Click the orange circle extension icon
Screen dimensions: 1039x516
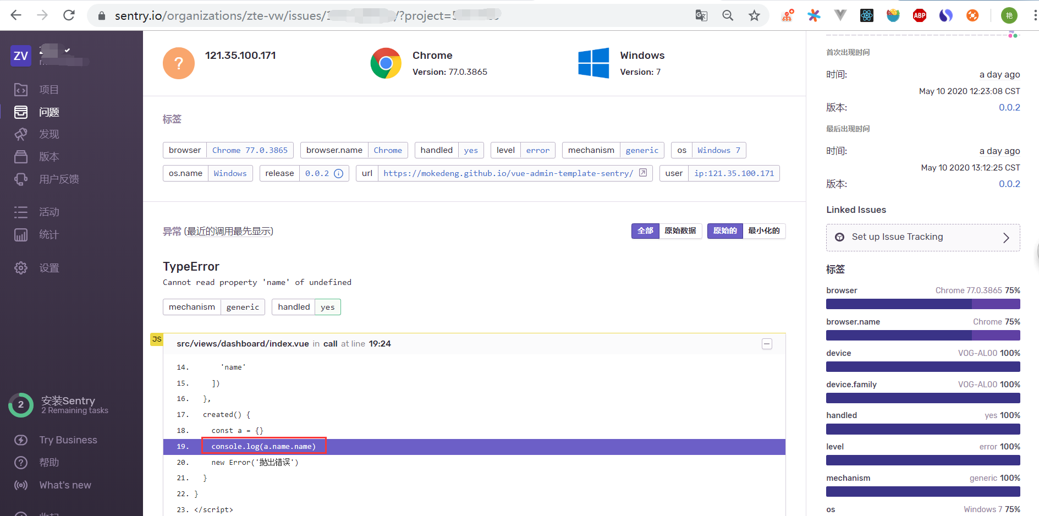(x=972, y=15)
